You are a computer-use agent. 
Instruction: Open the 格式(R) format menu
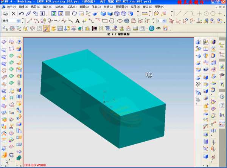pyautogui.click(x=60, y=7)
